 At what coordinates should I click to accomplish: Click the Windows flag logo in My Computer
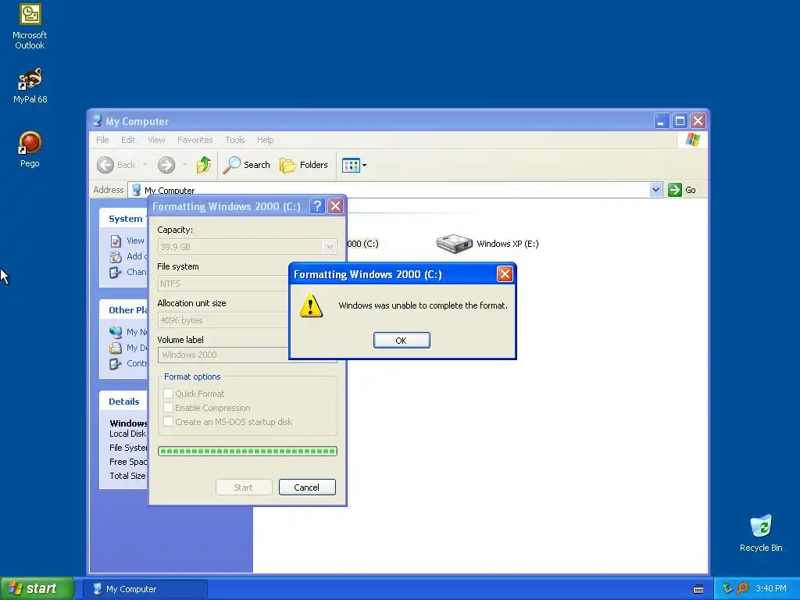(693, 139)
